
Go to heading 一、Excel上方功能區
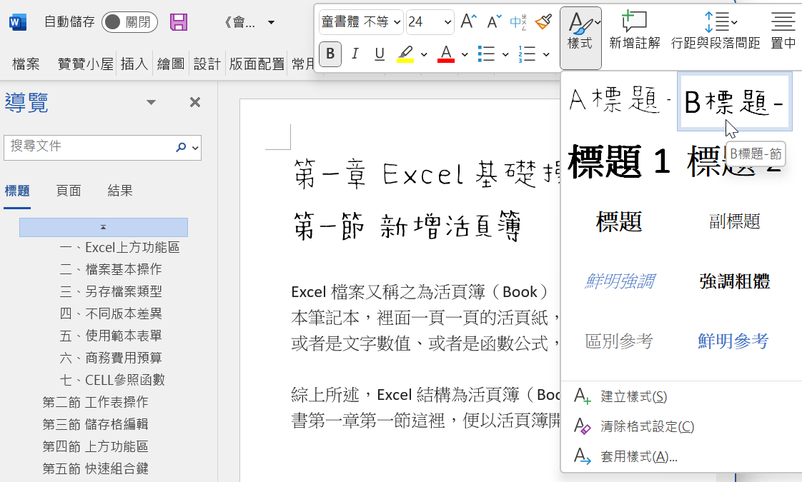click(119, 248)
